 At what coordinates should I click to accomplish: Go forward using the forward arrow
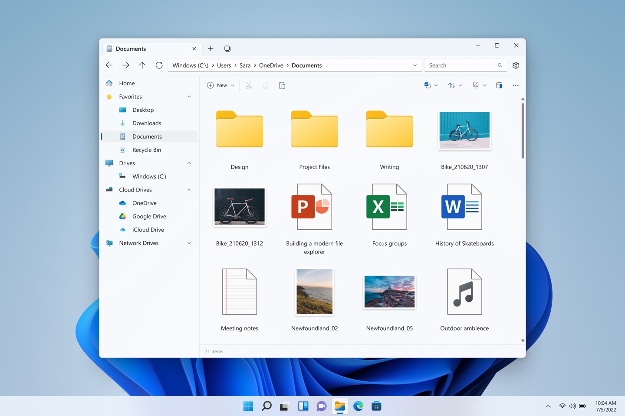click(126, 65)
